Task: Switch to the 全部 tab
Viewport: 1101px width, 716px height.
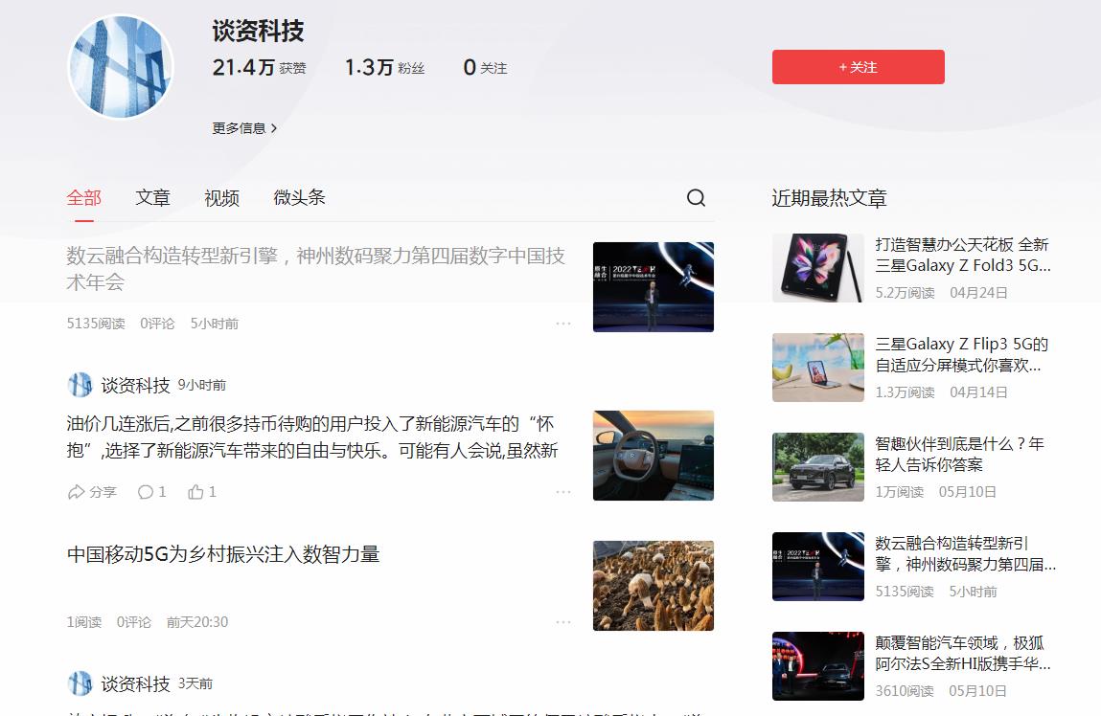Action: click(84, 198)
